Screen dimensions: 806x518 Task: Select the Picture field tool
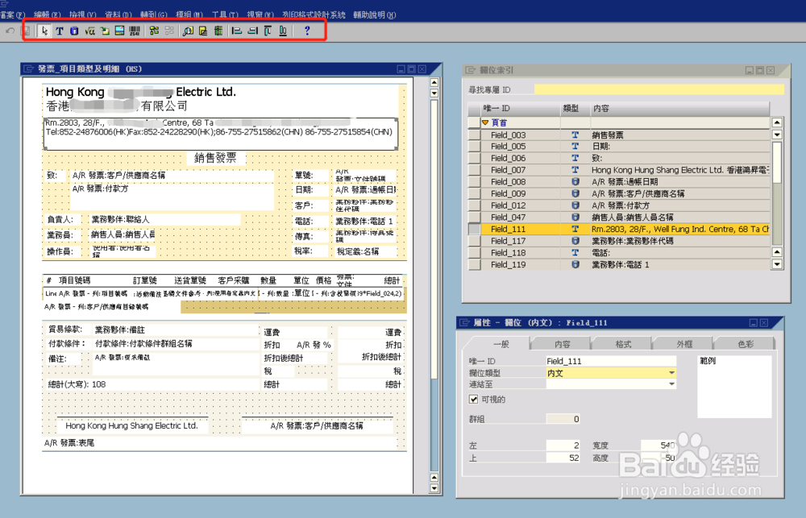coord(118,31)
